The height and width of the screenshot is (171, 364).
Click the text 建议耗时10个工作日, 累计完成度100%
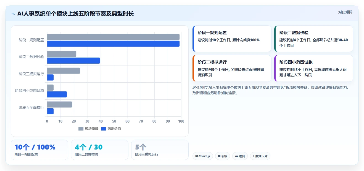tap(229, 40)
